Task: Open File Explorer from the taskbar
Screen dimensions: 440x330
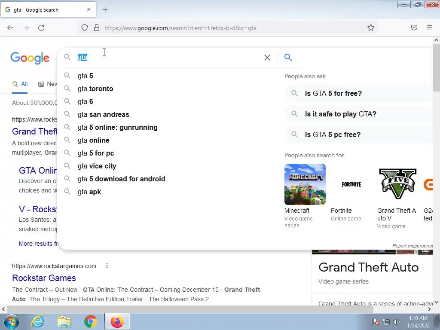Action: point(64,321)
